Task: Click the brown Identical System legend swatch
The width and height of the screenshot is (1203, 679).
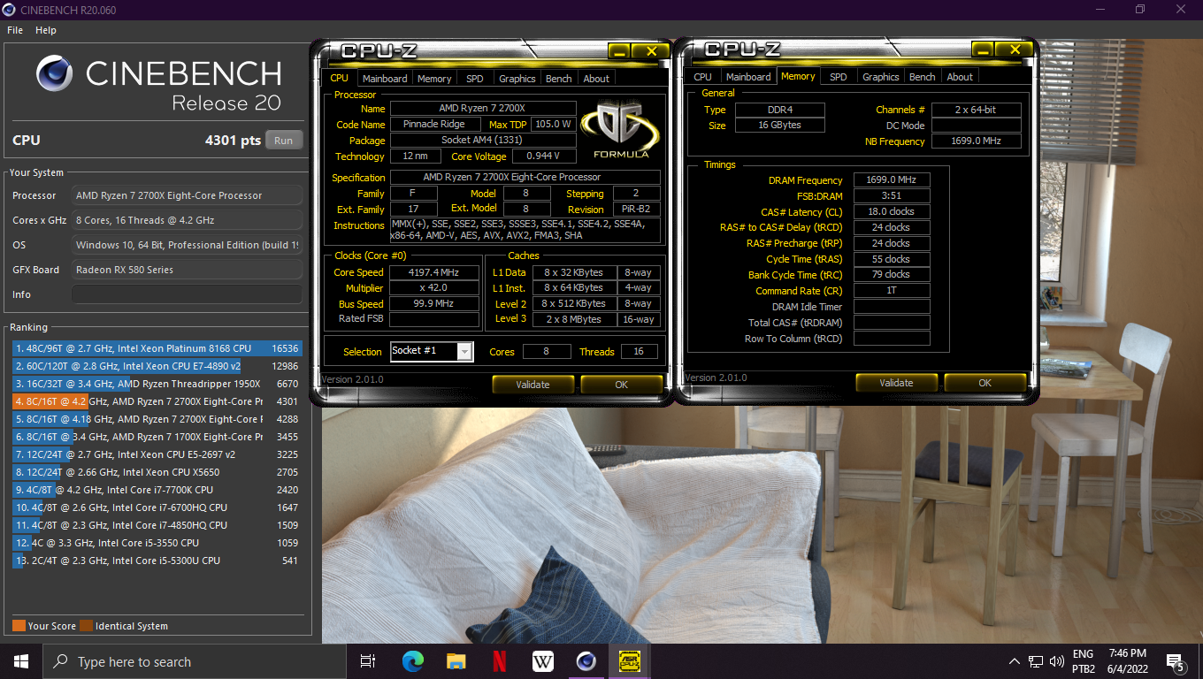Action: (x=86, y=626)
